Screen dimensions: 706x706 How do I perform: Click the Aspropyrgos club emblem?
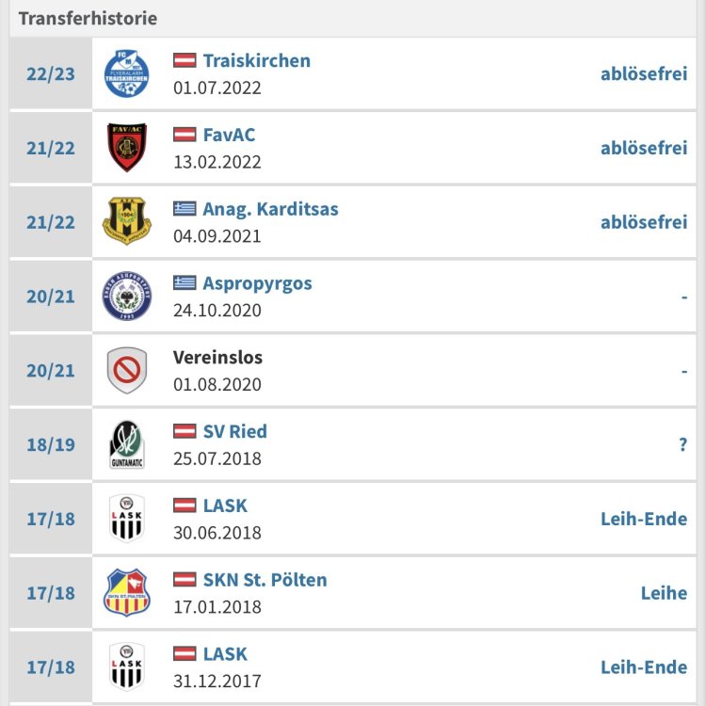[126, 296]
